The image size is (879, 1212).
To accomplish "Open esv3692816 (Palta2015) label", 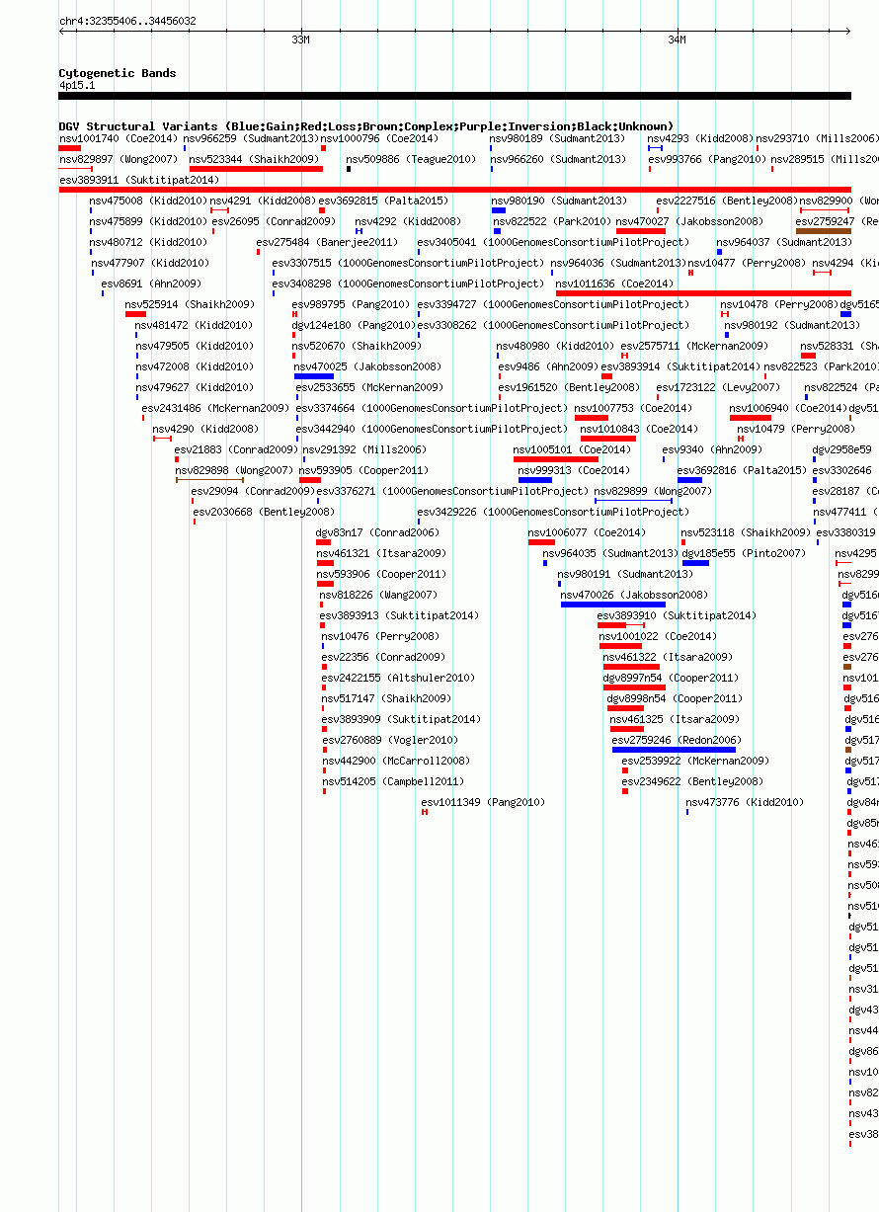I will 742,470.
